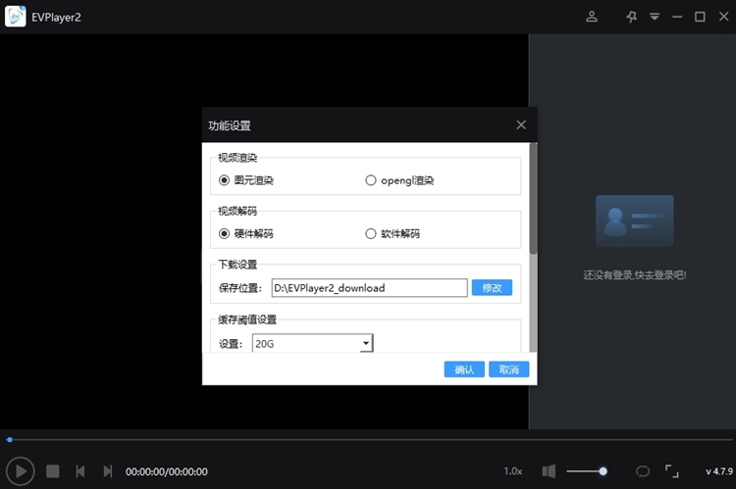Click the 视频解码 group label
736x489 pixels.
click(x=237, y=211)
